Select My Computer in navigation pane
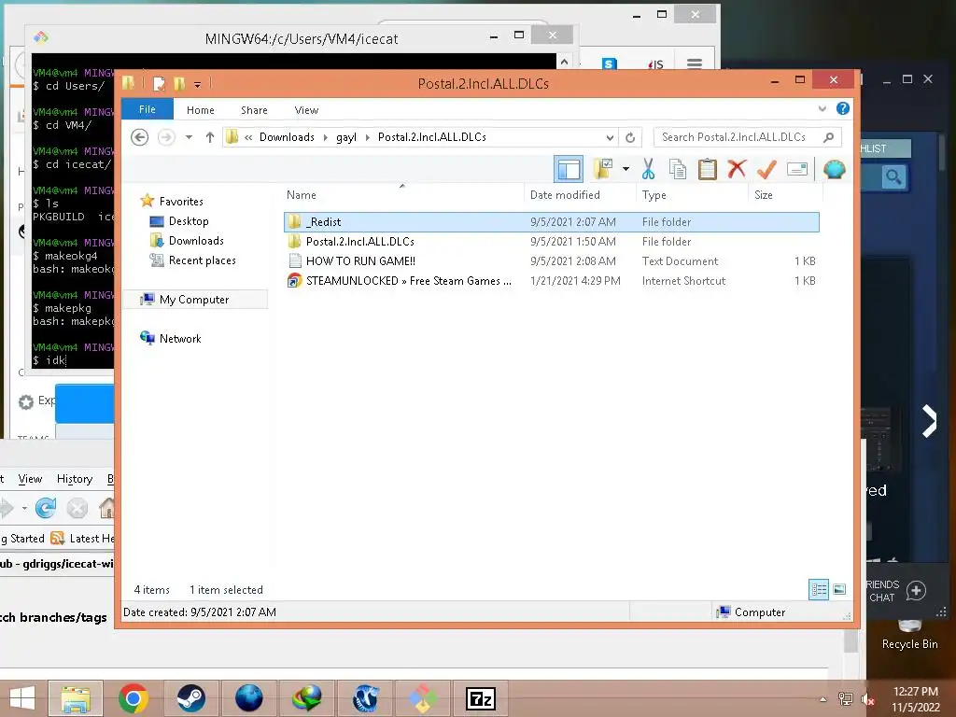Image resolution: width=956 pixels, height=717 pixels. [x=194, y=300]
